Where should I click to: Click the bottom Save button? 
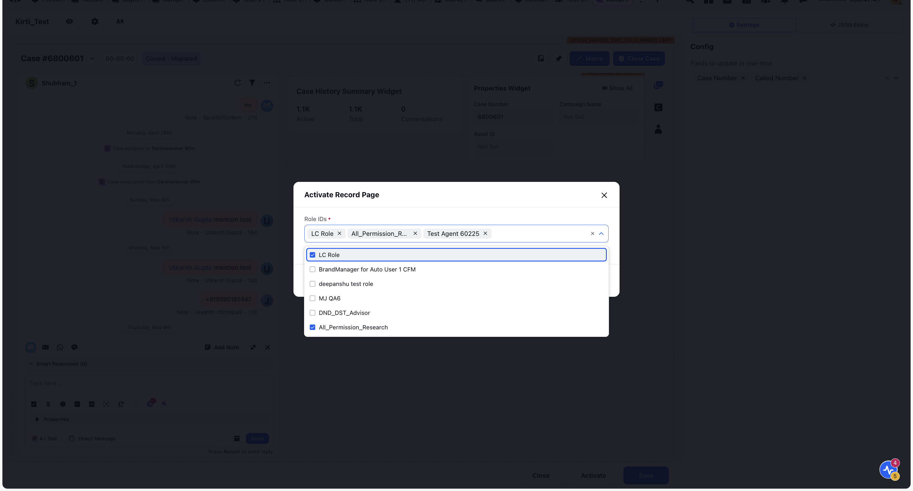[x=646, y=476]
